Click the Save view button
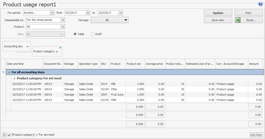265x139 pixels. pos(218,20)
